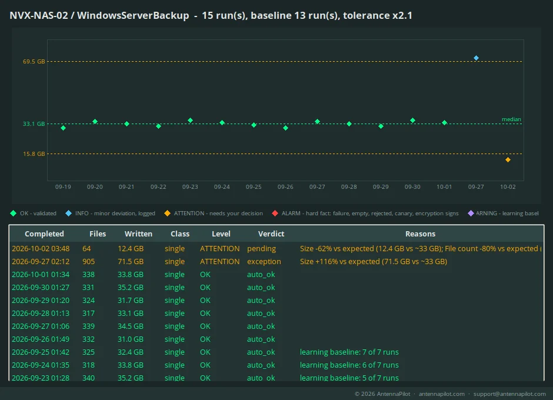
Task: Select the green data point for 09-24
Action: [x=222, y=123]
